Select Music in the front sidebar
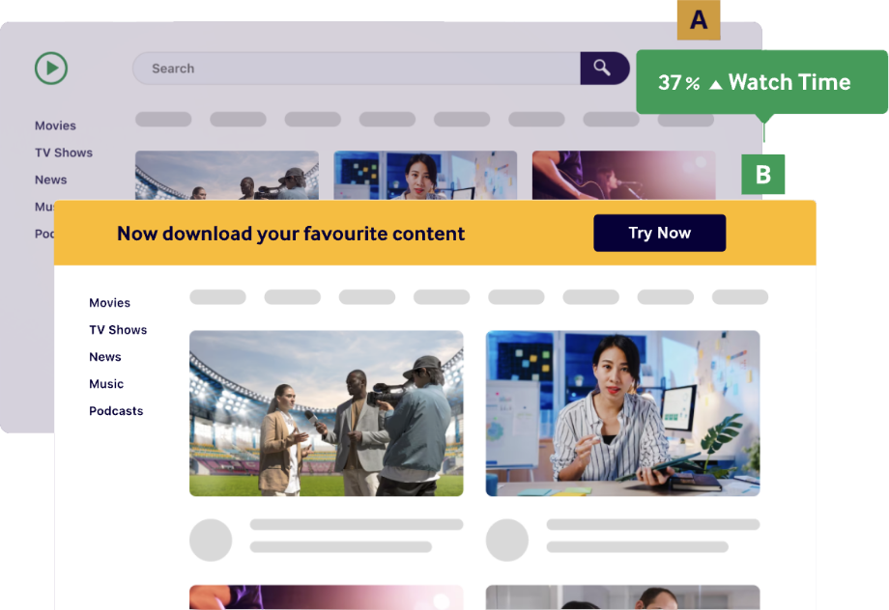This screenshot has width=889, height=610. click(x=106, y=384)
